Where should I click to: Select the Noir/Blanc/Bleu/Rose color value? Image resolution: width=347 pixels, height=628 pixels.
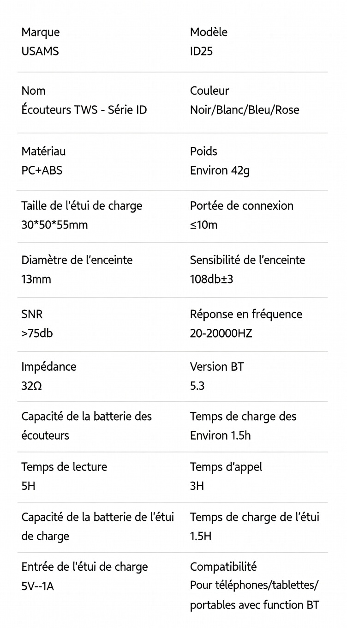(x=245, y=110)
